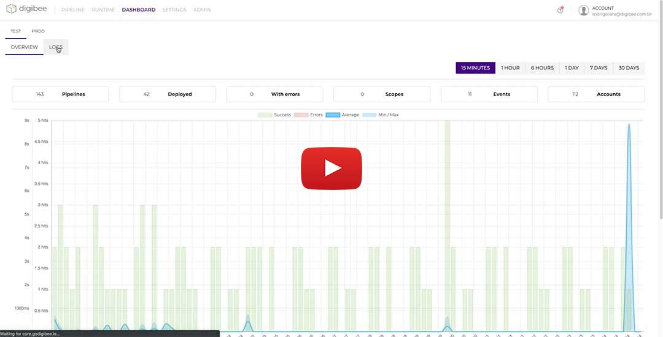
Task: Open the PIPELINE menu
Action: [73, 10]
